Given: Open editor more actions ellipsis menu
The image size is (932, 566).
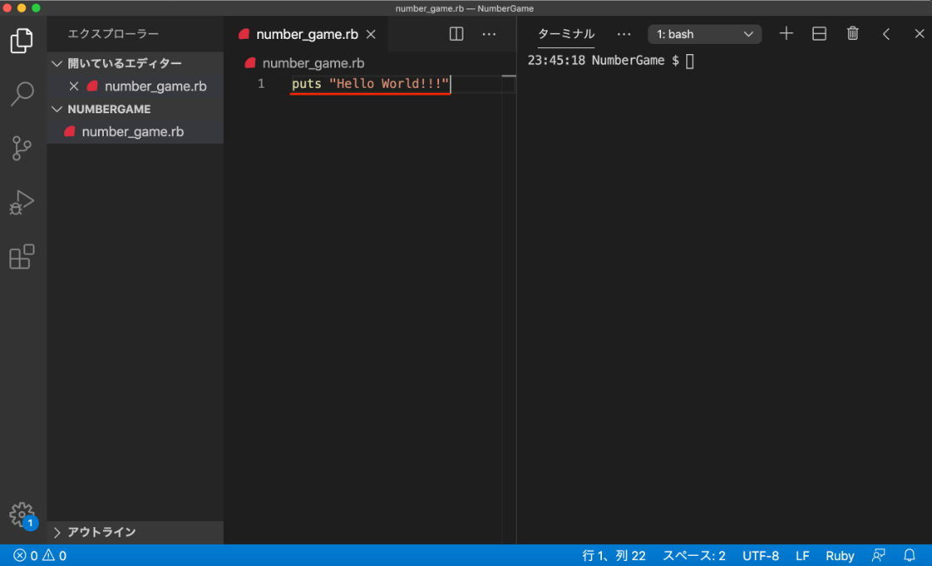Looking at the screenshot, I should [489, 34].
